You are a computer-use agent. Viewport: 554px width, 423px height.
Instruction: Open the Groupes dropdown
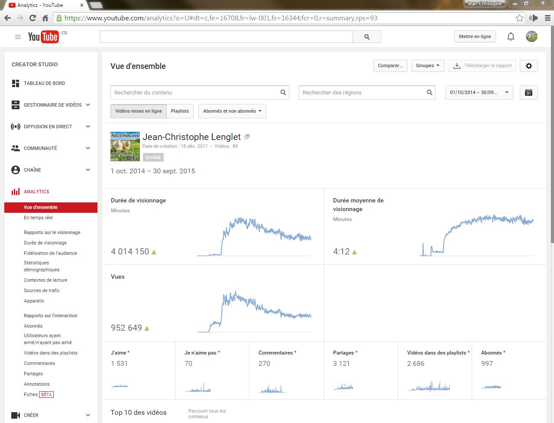coord(428,66)
